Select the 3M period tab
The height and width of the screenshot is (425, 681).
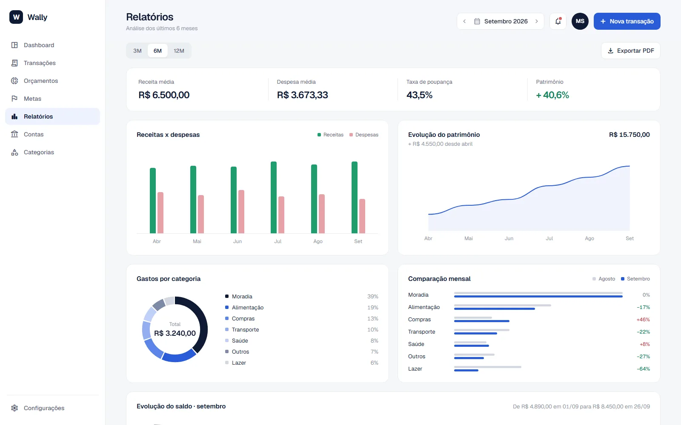coord(137,51)
